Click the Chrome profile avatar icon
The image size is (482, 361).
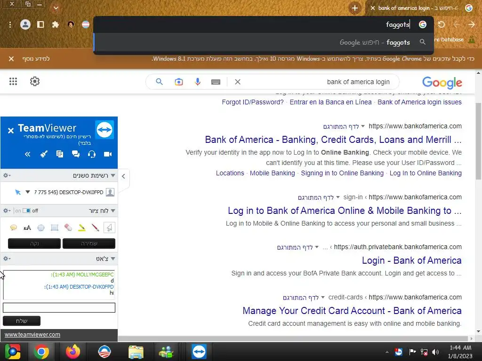click(x=25, y=24)
